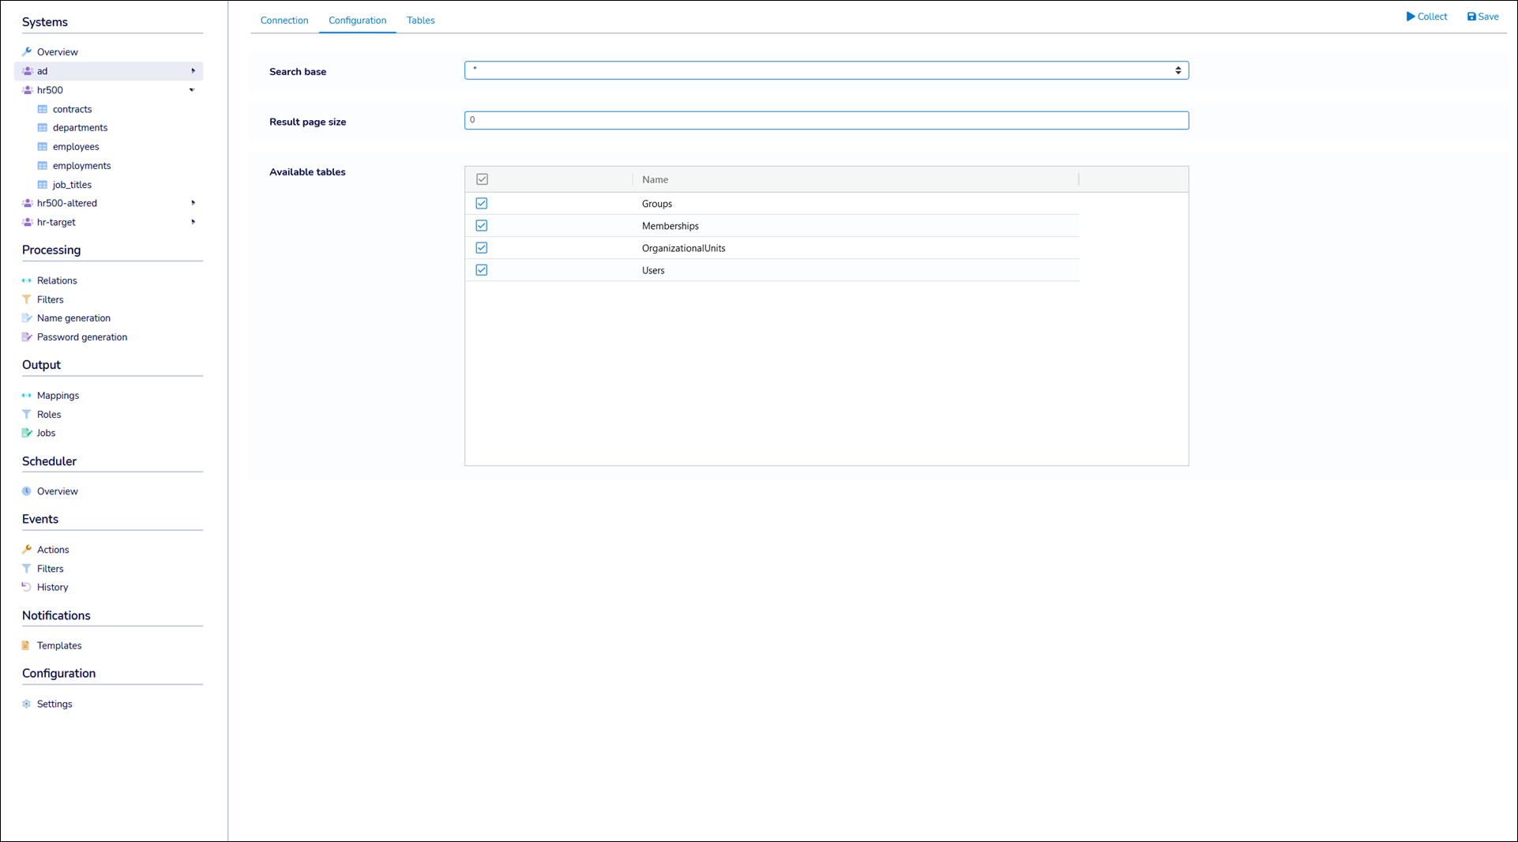Click the wrench icon next to Actions
Image resolution: width=1518 pixels, height=842 pixels.
[x=27, y=550]
